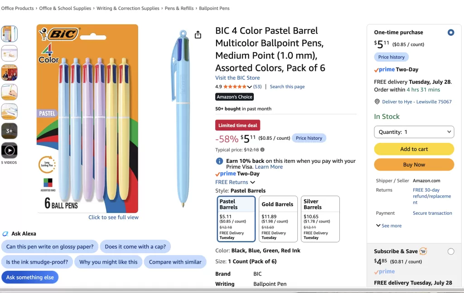Expand See more seller details
This screenshot has height=293, width=464.
click(x=389, y=226)
